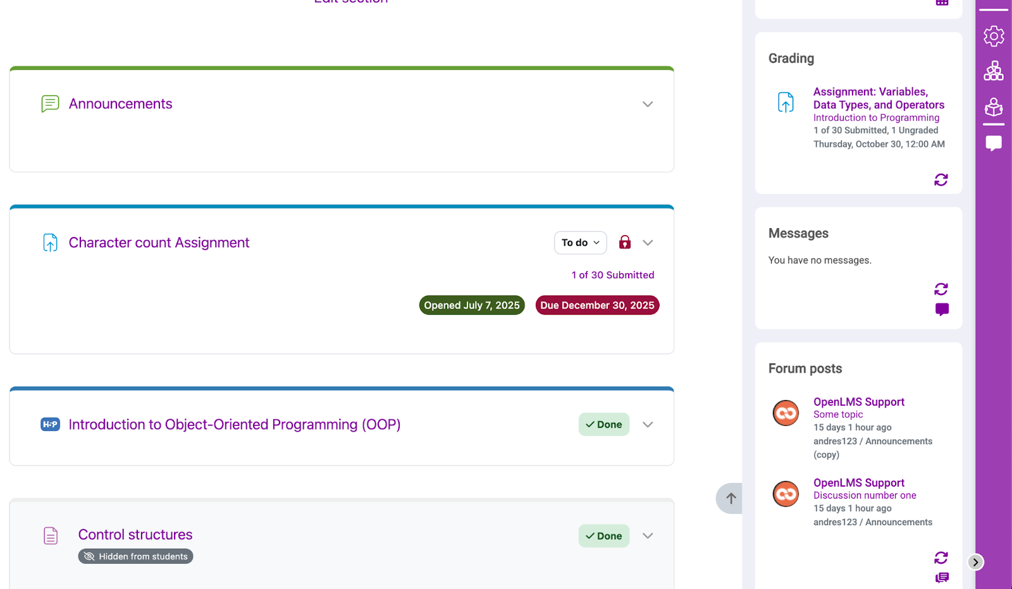Expand the Announcements chevron menu
The height and width of the screenshot is (589, 1012).
point(647,104)
